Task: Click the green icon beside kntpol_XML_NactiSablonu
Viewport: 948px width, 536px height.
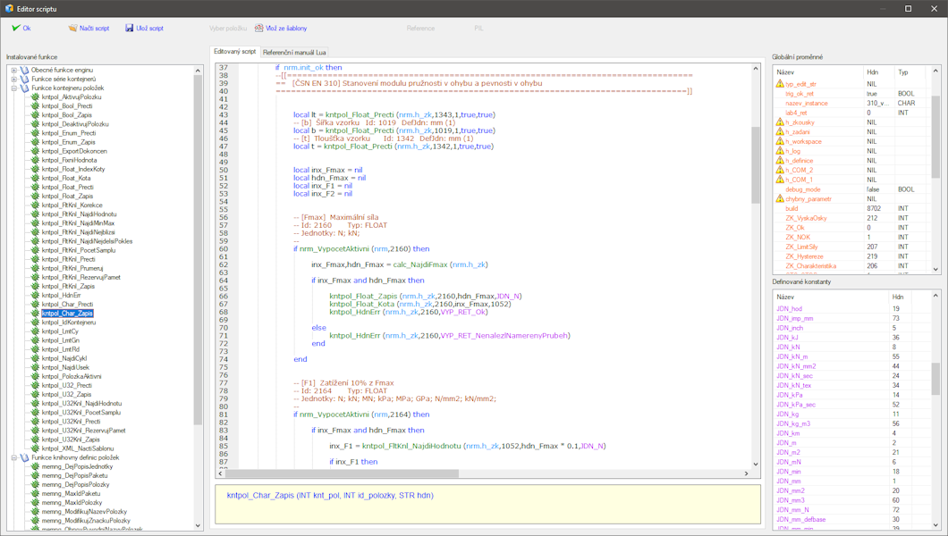Action: pyautogui.click(x=35, y=448)
